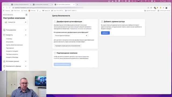The width and height of the screenshot is (172, 97).
Task: Open the Consult ON company selector
Action: pyautogui.click(x=15, y=22)
